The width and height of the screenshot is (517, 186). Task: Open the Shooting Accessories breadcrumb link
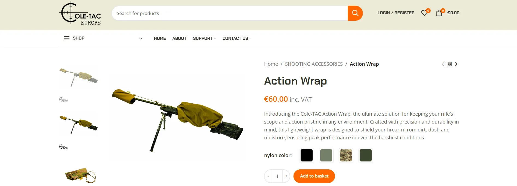[314, 64]
